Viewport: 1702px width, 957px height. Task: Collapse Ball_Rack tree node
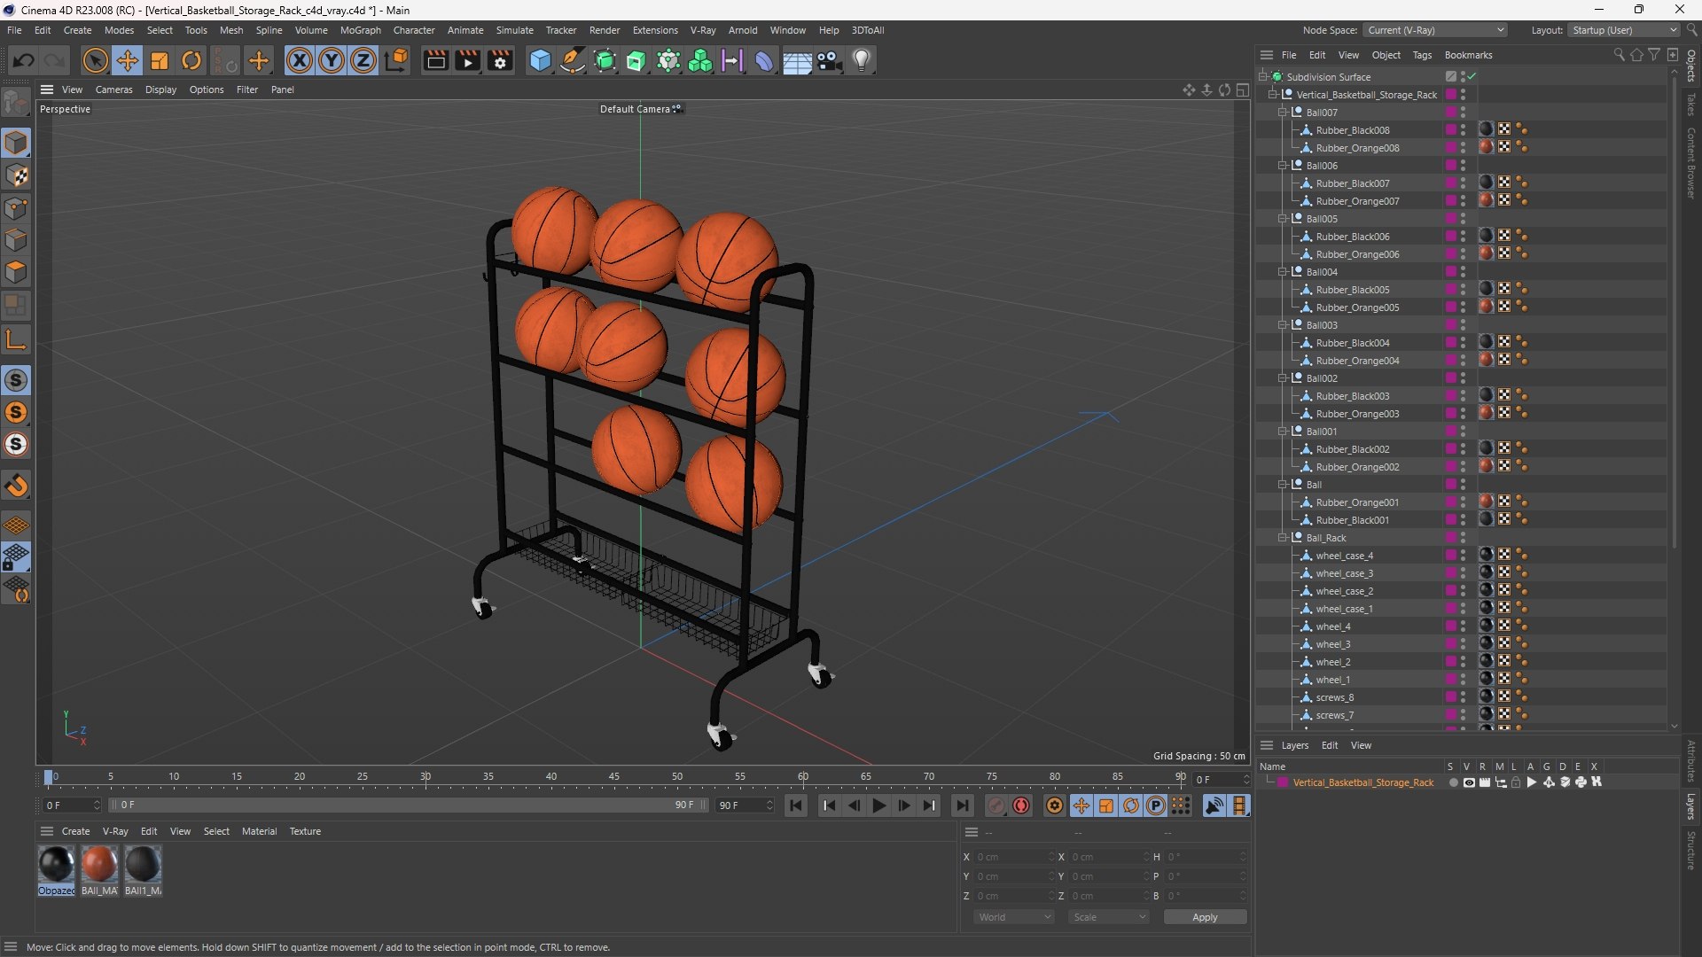(1282, 538)
